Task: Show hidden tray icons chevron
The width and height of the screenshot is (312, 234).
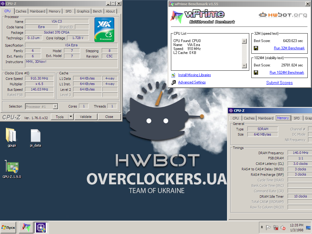Action: click(x=262, y=227)
